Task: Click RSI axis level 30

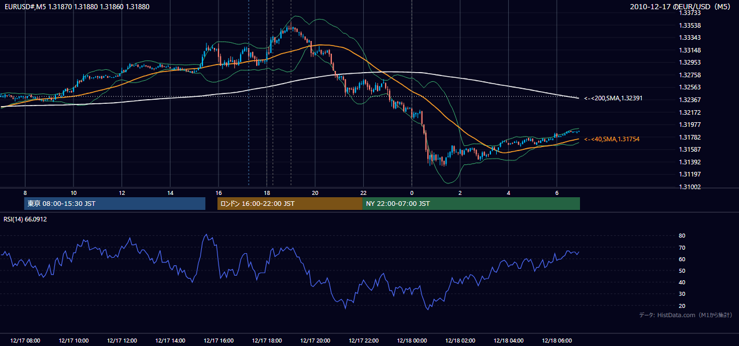Action: point(682,294)
